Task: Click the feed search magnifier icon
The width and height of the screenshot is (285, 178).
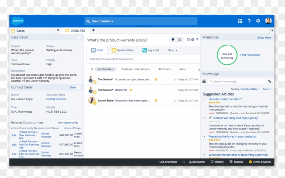Action: click(92, 69)
